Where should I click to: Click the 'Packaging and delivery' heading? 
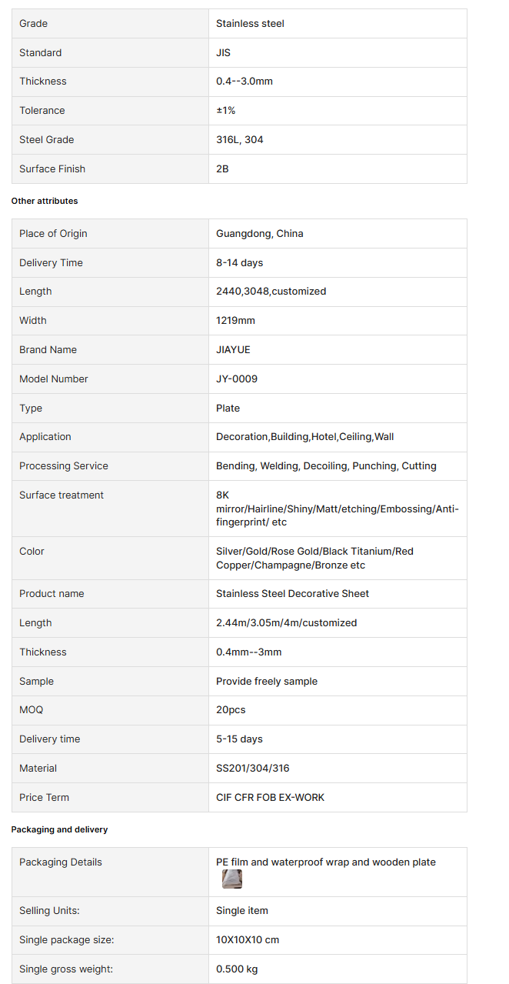[x=59, y=829]
